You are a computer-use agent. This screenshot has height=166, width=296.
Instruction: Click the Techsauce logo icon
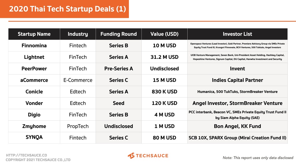tap(131, 156)
